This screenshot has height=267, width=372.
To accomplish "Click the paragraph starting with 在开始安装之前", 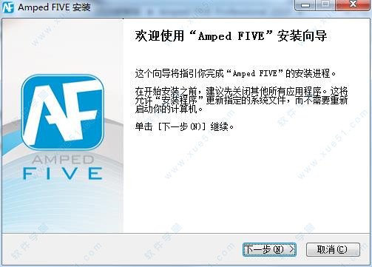I will tap(241, 100).
